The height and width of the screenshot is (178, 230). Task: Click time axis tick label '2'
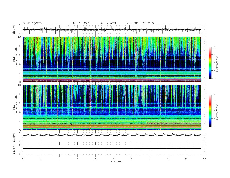tap(59, 159)
